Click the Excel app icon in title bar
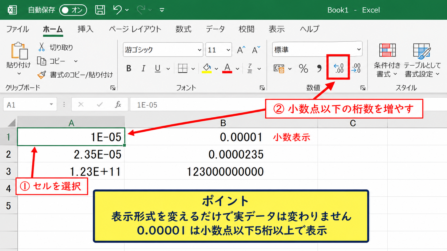This screenshot has height=251, width=447. pos(12,10)
